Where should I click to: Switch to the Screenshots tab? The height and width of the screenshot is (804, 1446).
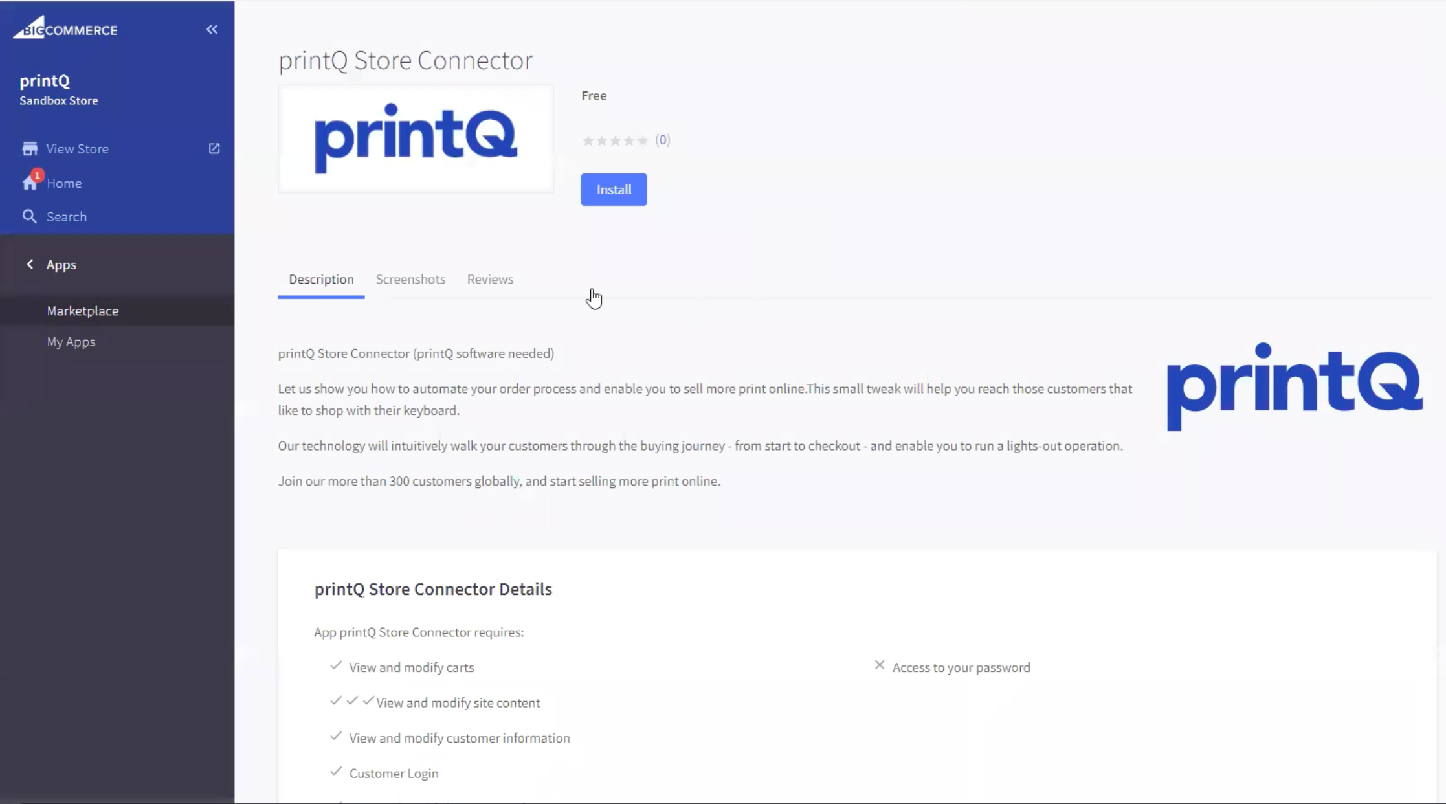point(410,280)
